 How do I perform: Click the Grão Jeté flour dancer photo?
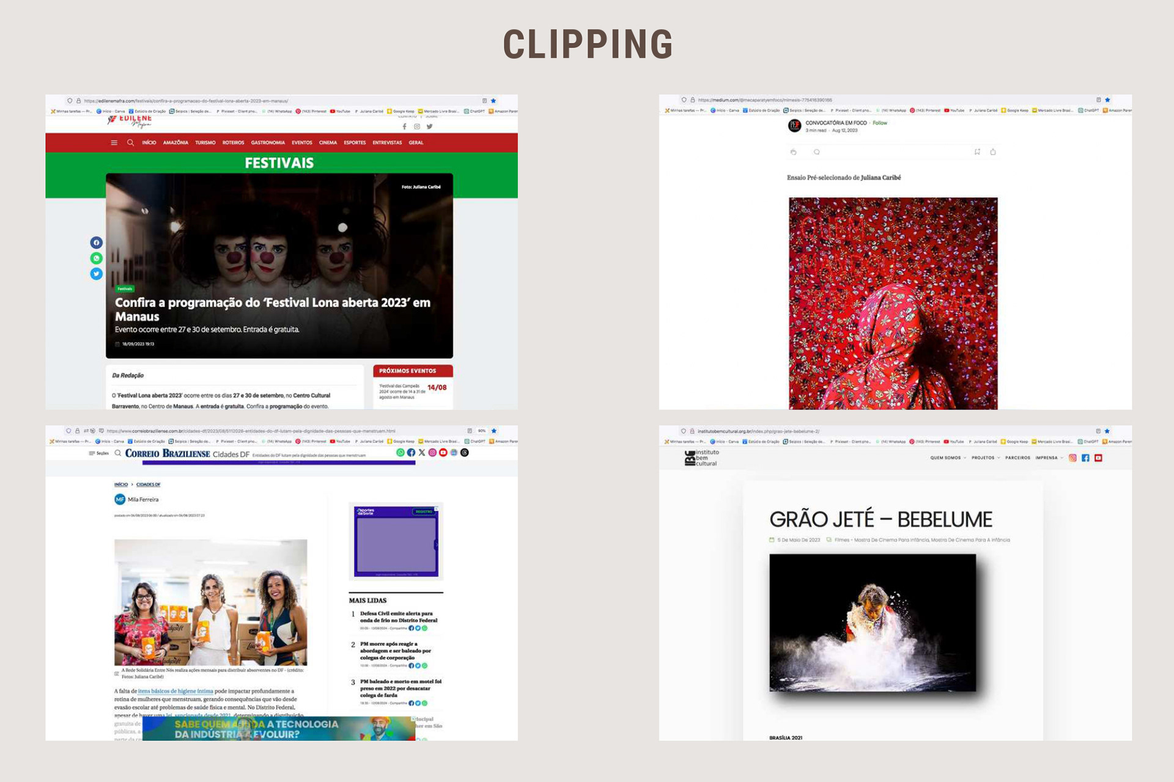(873, 623)
